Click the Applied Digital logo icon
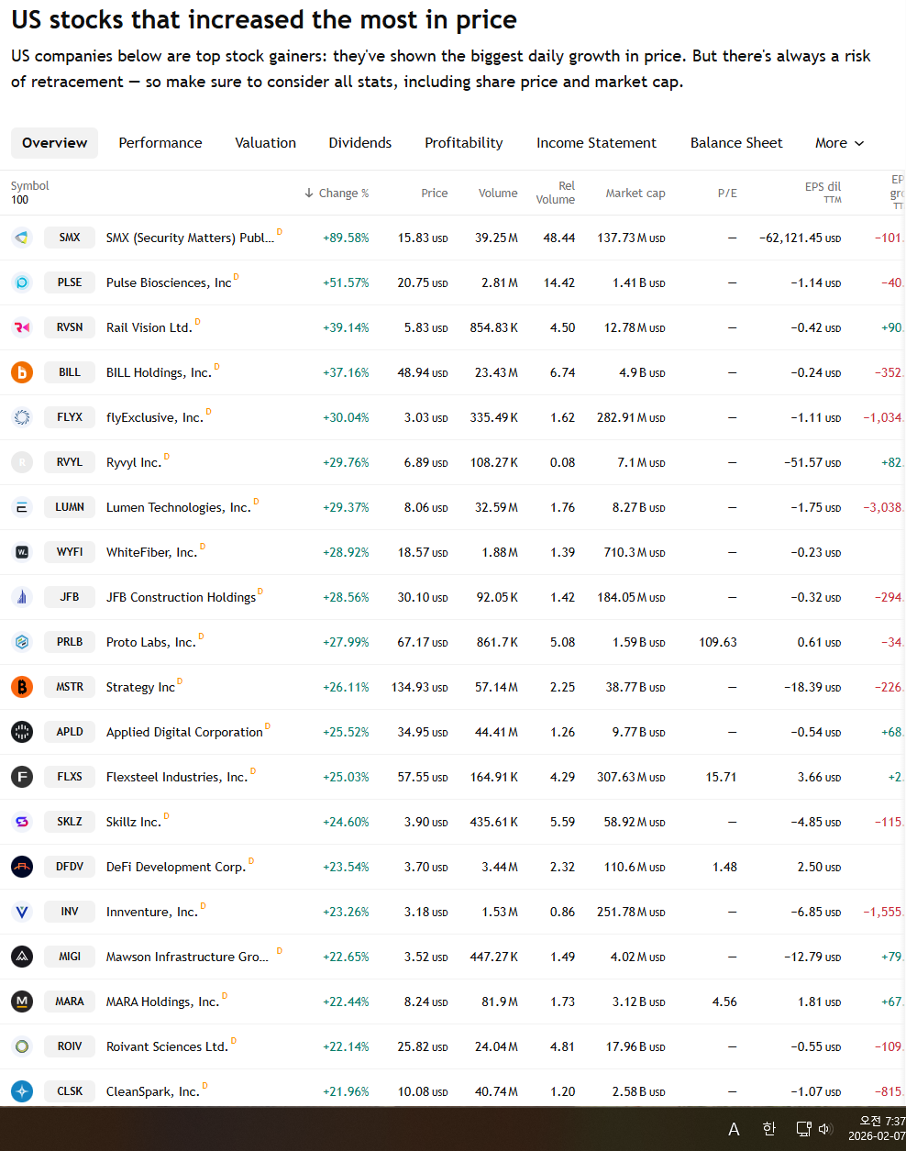The height and width of the screenshot is (1151, 906). (x=22, y=732)
